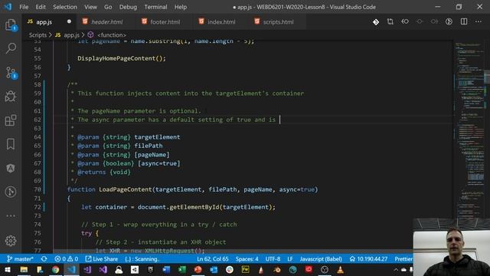The image size is (490, 276).
Task: Open the <function> breadcrumb symbol dropdown
Action: 107,35
